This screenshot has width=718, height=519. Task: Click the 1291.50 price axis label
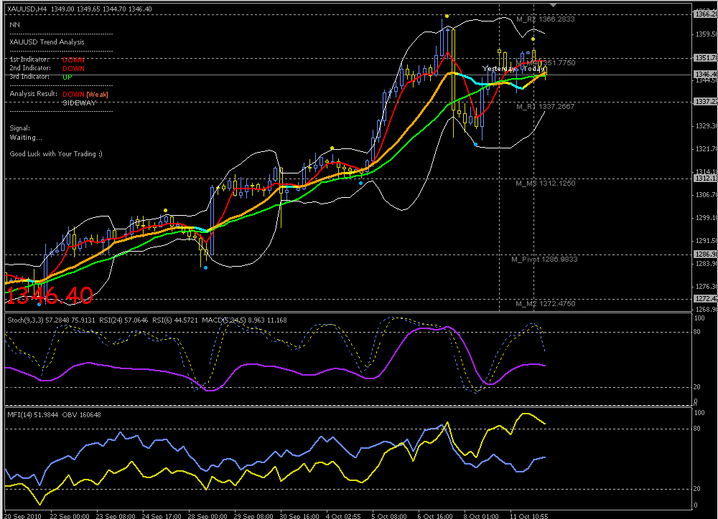click(706, 241)
